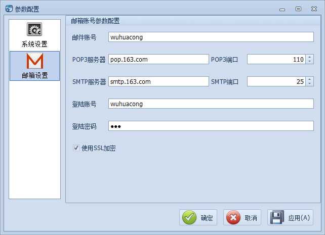The height and width of the screenshot is (235, 325).
Task: Close the 参数配置 dialog
Action: 314,9
